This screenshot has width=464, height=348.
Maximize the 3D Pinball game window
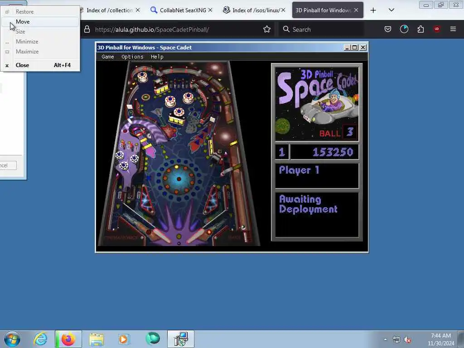pyautogui.click(x=354, y=47)
